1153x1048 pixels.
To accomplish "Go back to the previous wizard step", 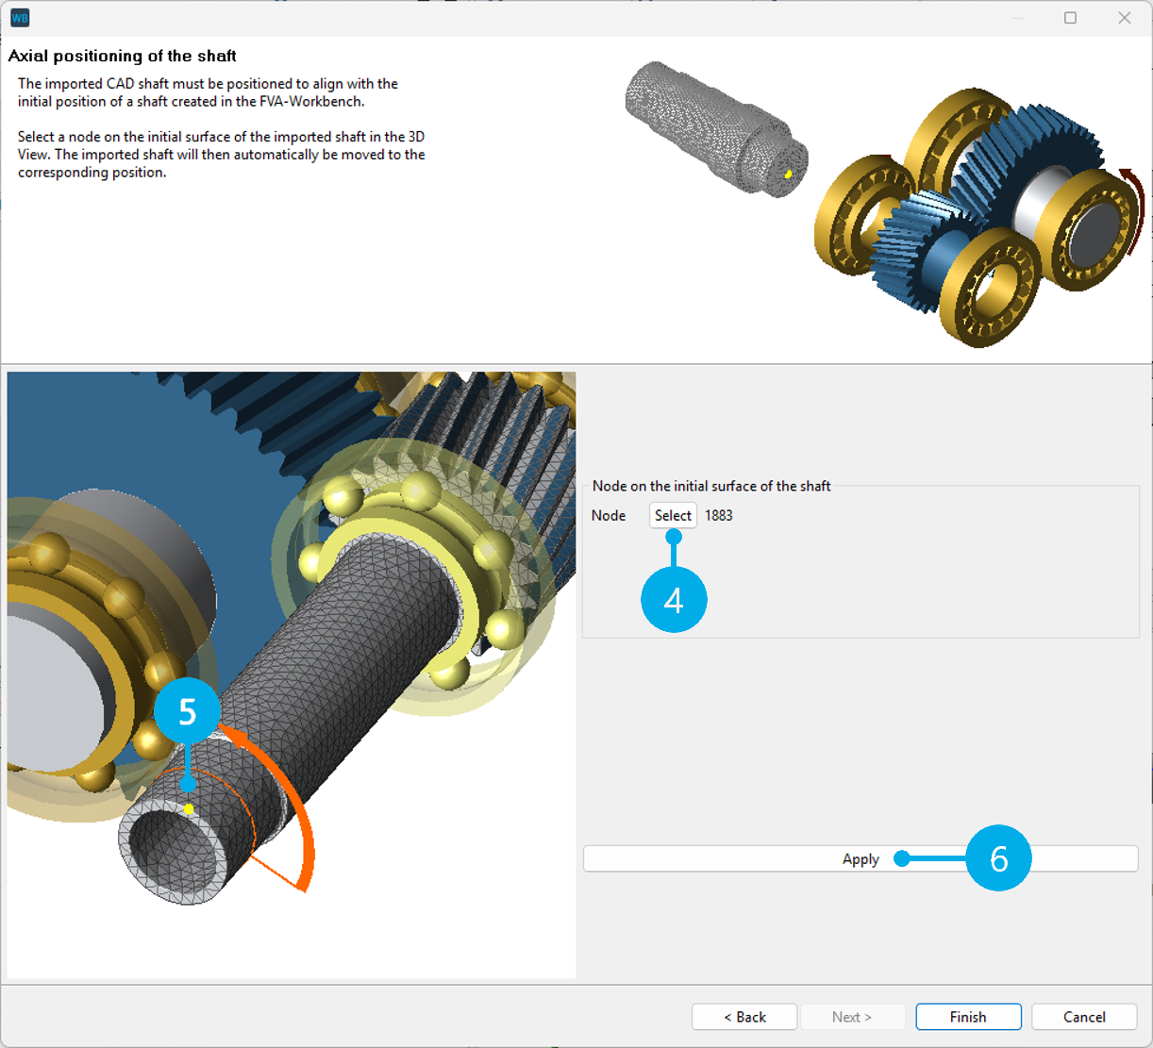I will coord(744,1017).
